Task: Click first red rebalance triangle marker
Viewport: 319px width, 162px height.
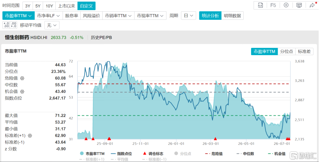Action: click(86, 139)
